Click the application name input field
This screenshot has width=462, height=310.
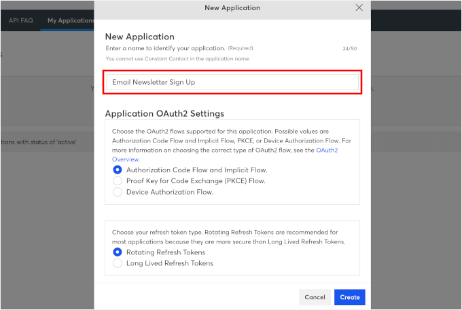(x=232, y=82)
